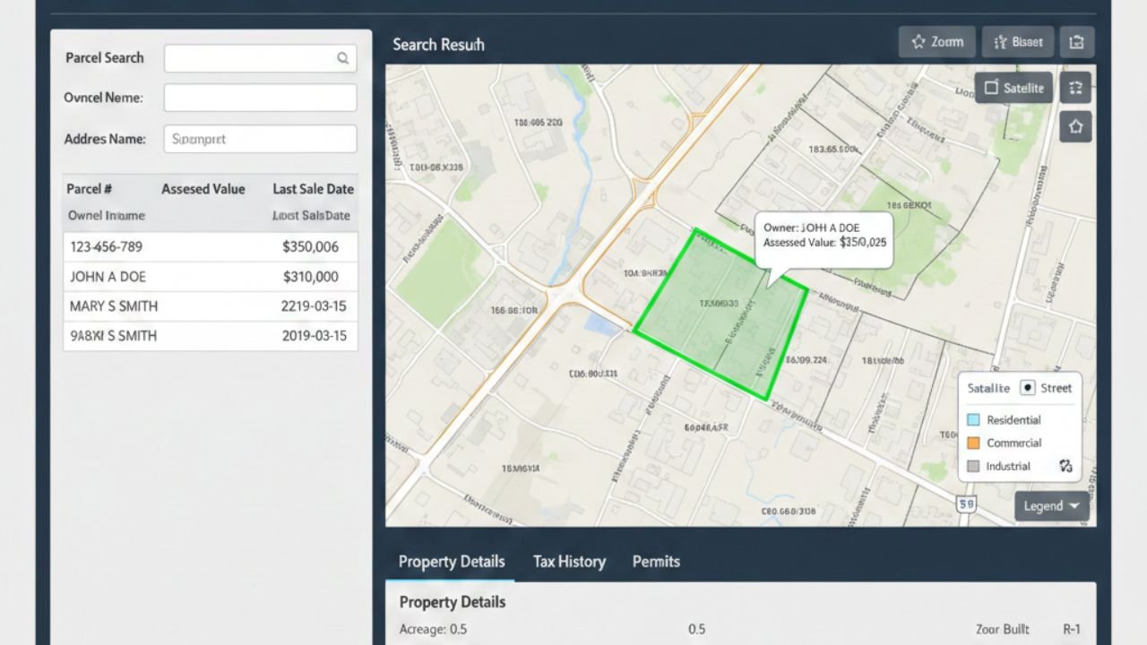Click inside the Address Name input field
The image size is (1147, 645).
259,139
